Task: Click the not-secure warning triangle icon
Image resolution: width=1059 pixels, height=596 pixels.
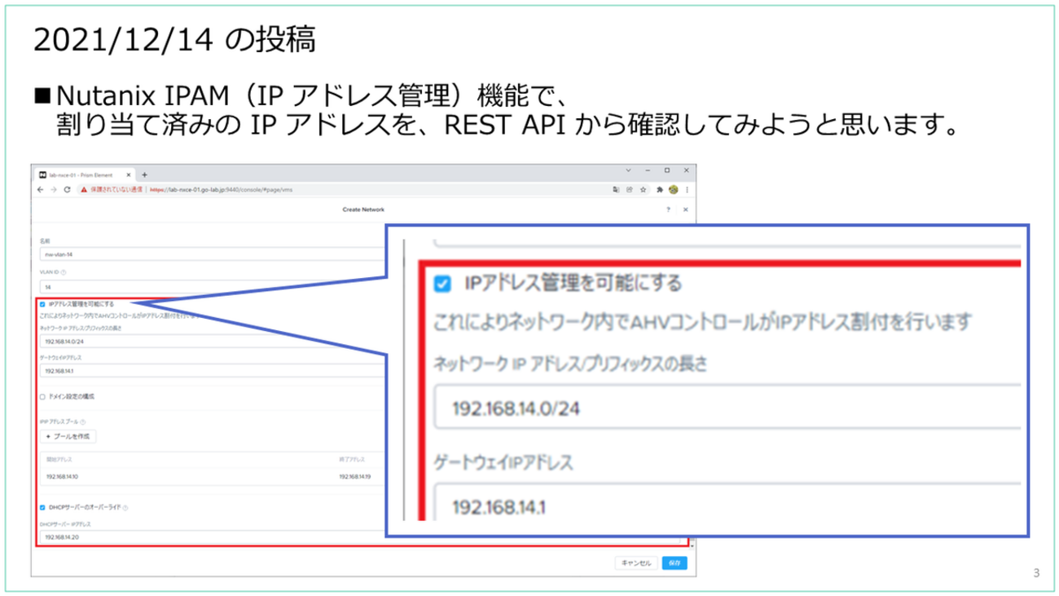Action: click(82, 190)
